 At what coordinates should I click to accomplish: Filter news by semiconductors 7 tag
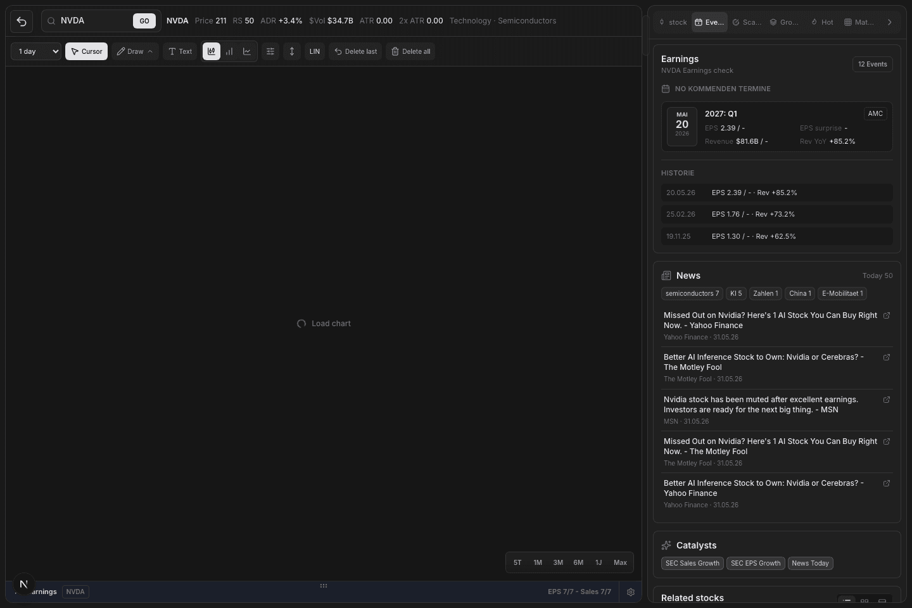pos(692,293)
